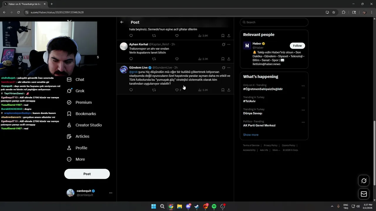
Task: Click the white Post compose button
Action: click(87, 174)
